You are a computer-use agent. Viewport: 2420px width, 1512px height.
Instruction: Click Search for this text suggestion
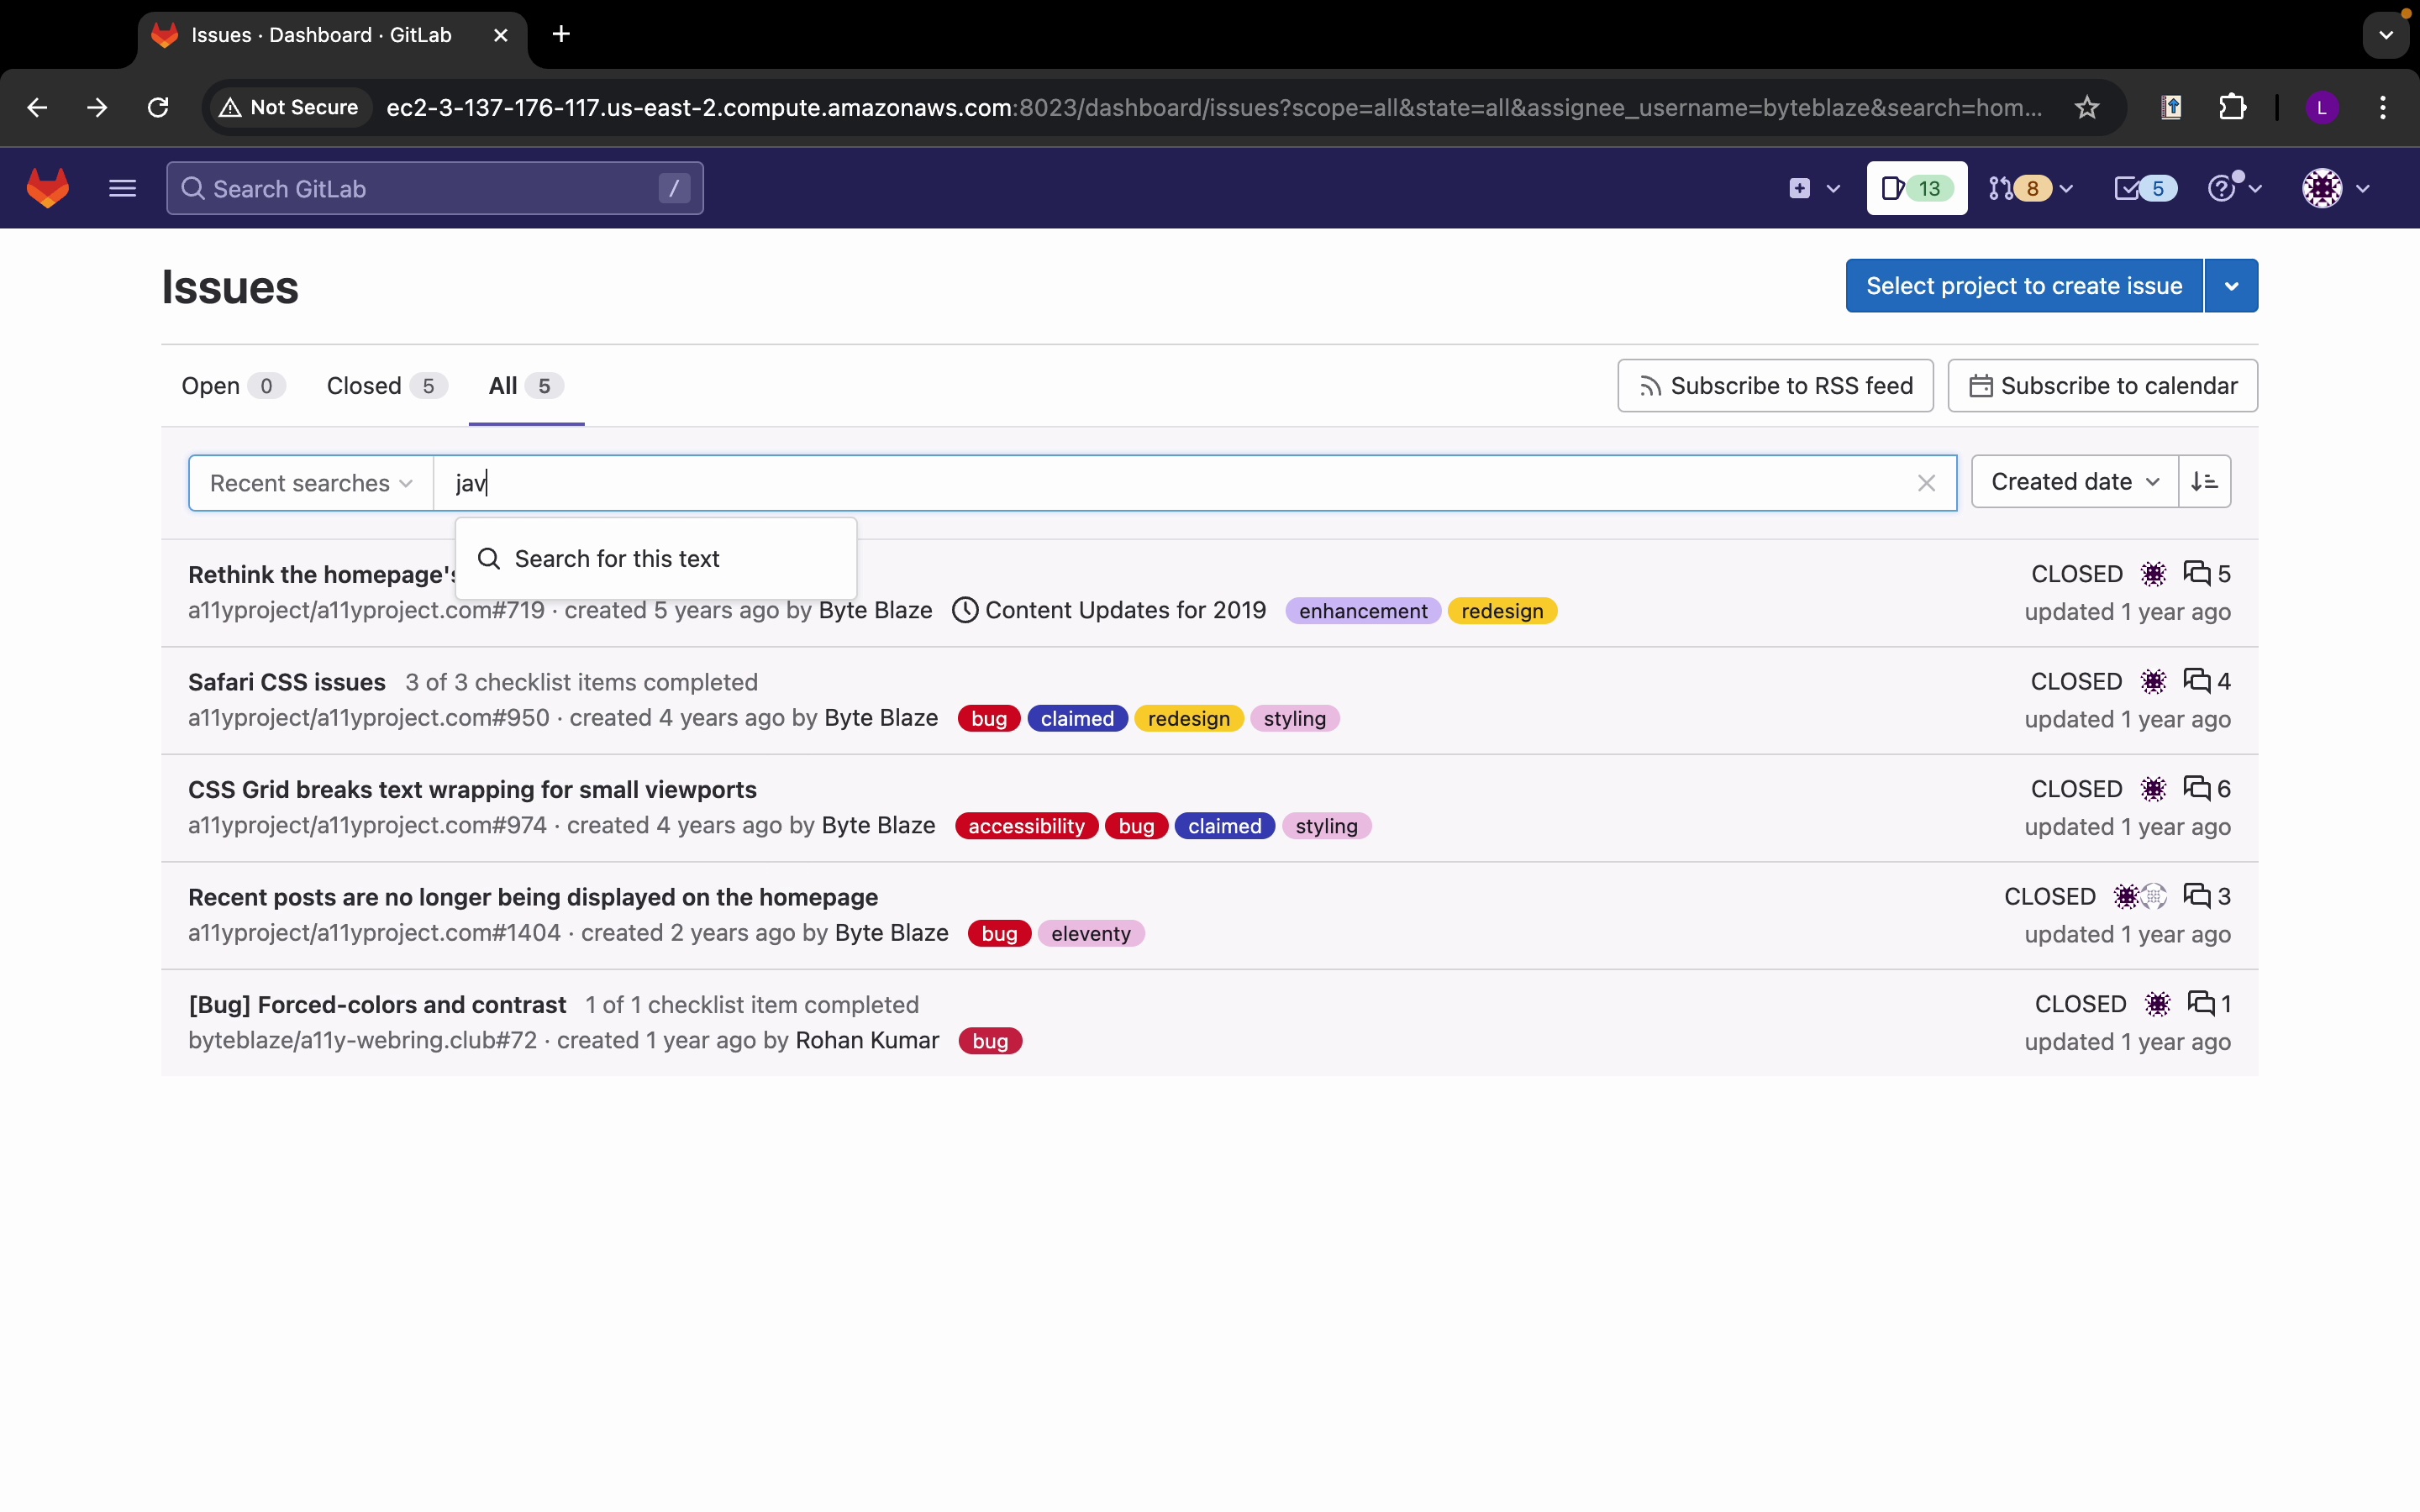coord(617,559)
